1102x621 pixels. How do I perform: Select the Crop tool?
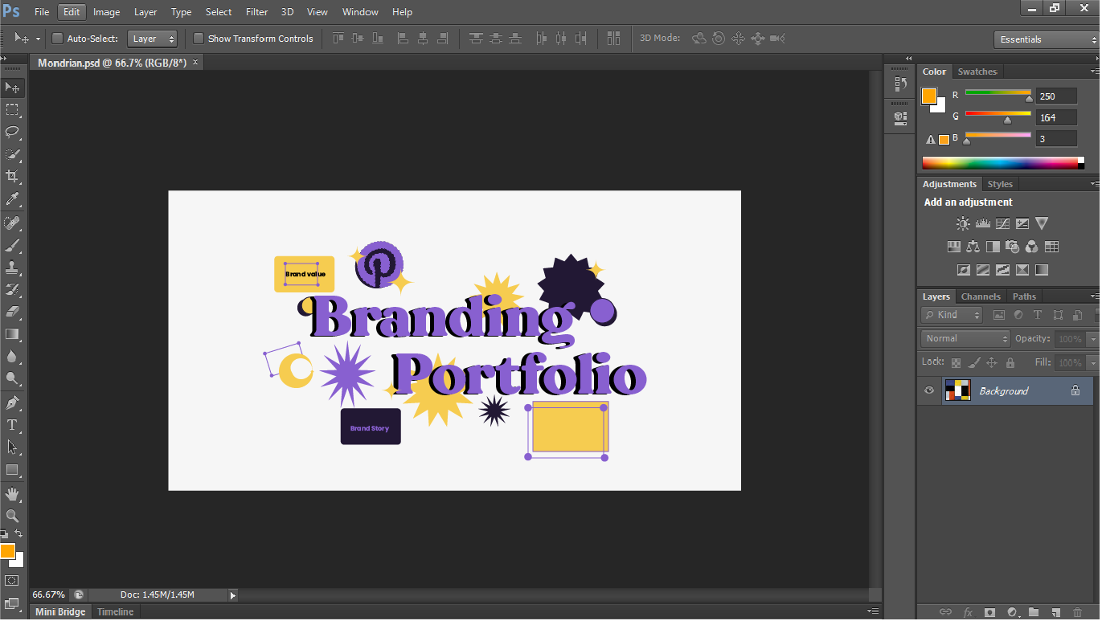[12, 177]
